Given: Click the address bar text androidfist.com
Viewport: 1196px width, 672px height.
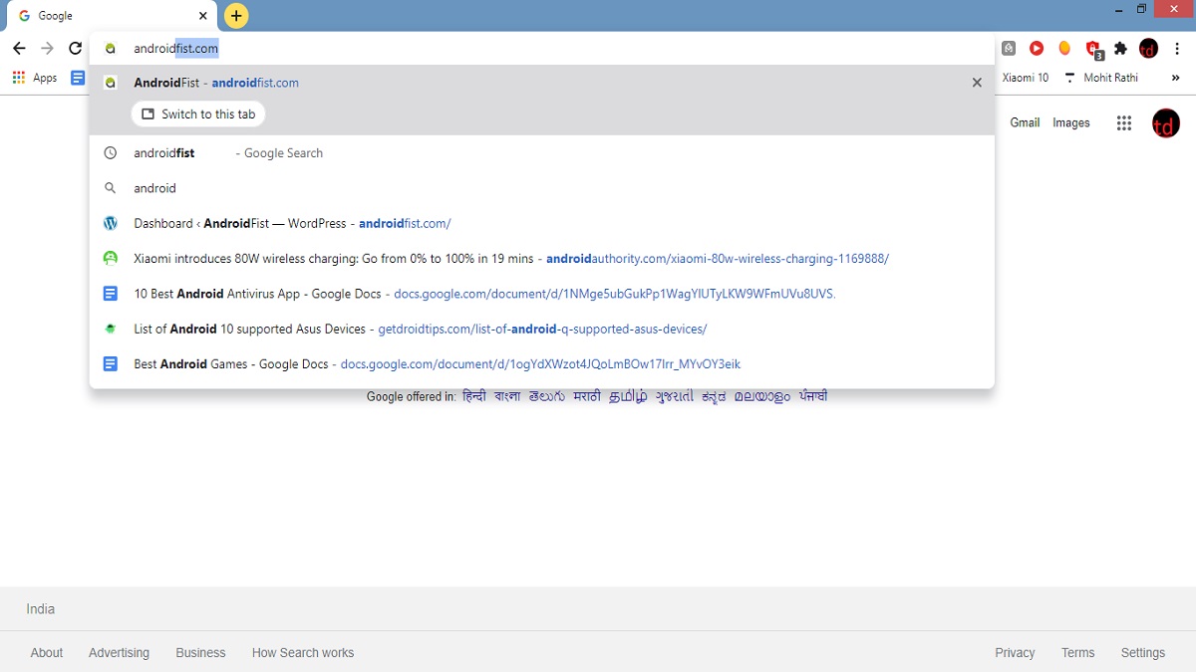Looking at the screenshot, I should 175,48.
